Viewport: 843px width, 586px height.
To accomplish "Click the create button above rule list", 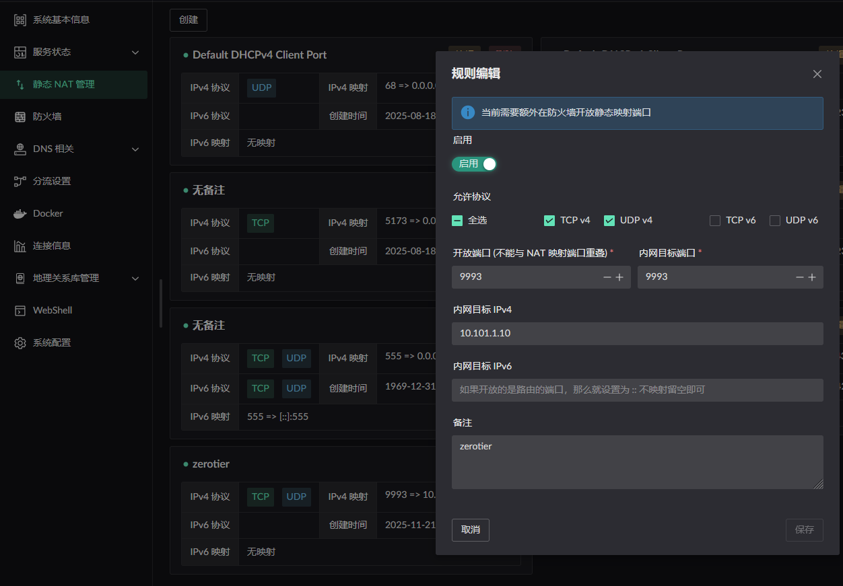I will (x=189, y=20).
